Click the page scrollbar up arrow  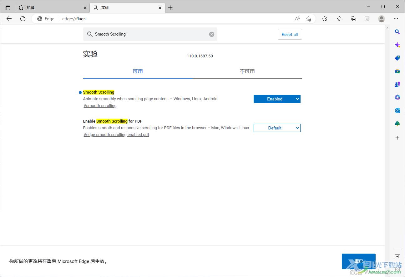click(388, 28)
